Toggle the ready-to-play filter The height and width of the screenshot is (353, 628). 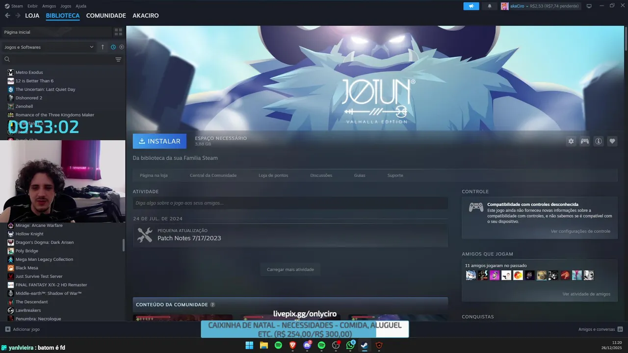(122, 47)
